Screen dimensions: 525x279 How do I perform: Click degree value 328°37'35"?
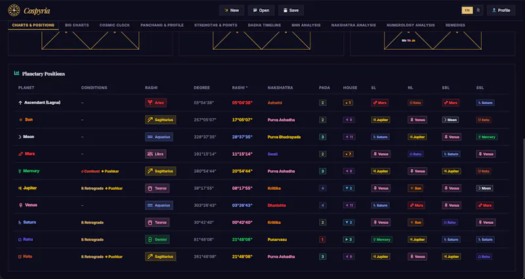(x=205, y=137)
